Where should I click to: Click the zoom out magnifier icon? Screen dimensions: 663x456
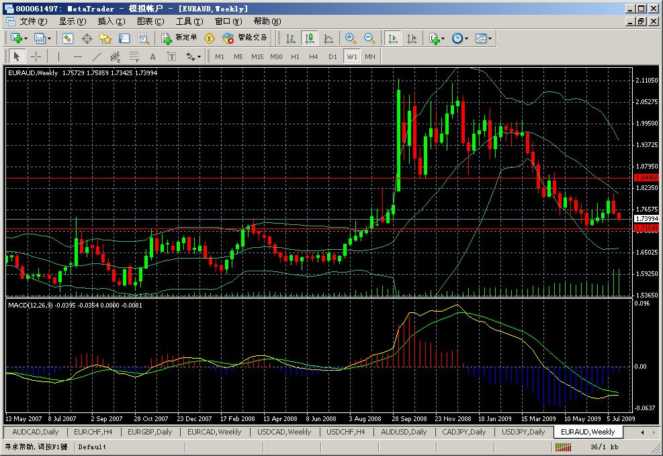coord(369,38)
